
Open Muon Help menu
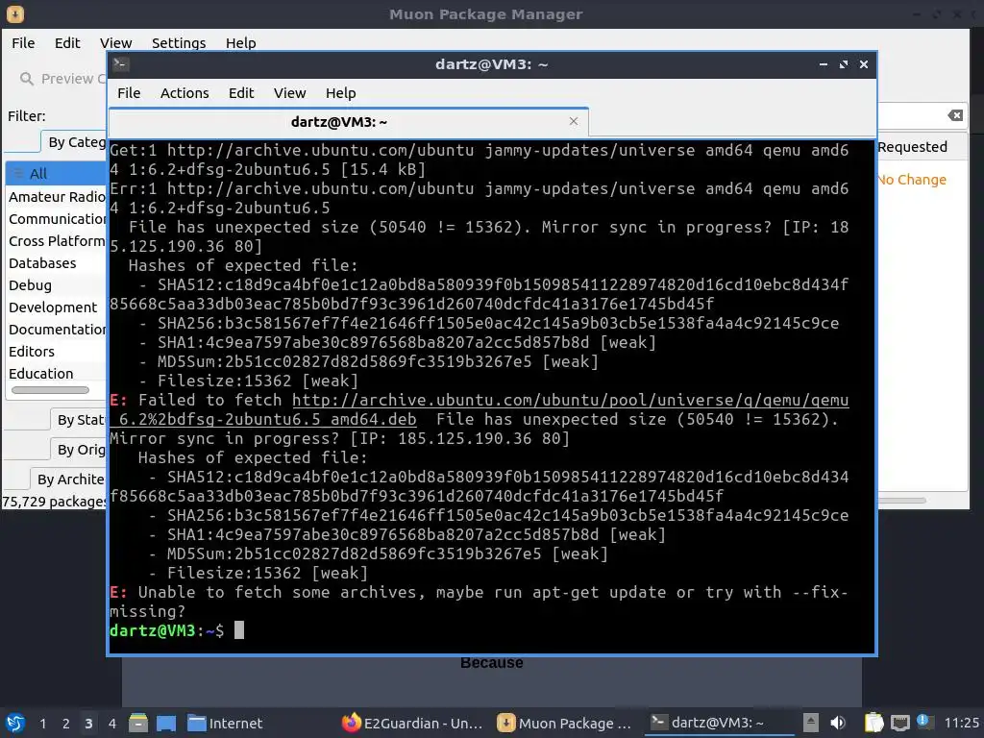point(241,42)
